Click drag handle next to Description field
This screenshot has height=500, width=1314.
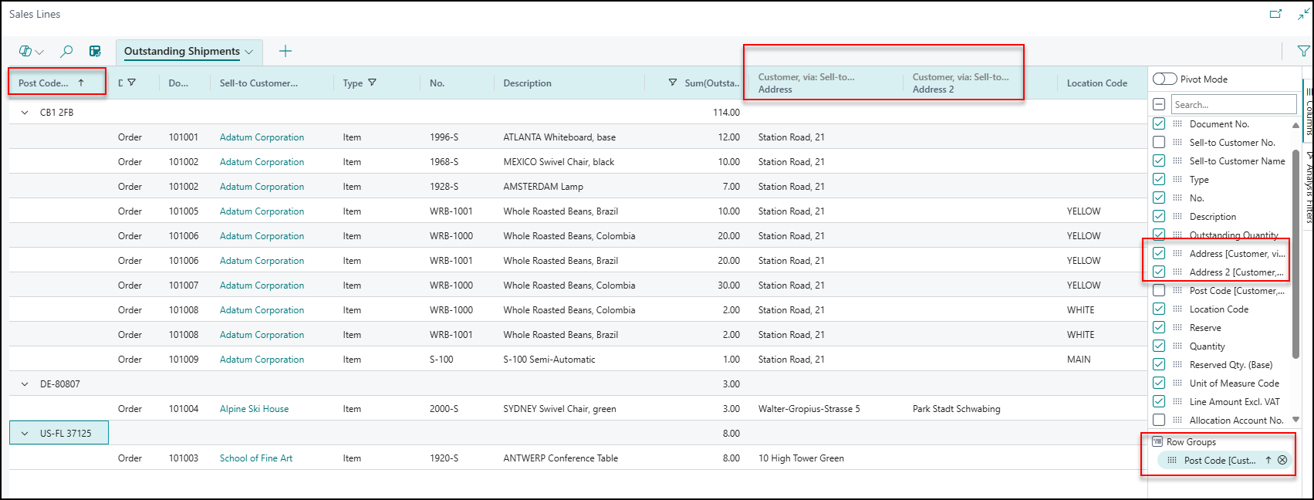pos(1177,216)
